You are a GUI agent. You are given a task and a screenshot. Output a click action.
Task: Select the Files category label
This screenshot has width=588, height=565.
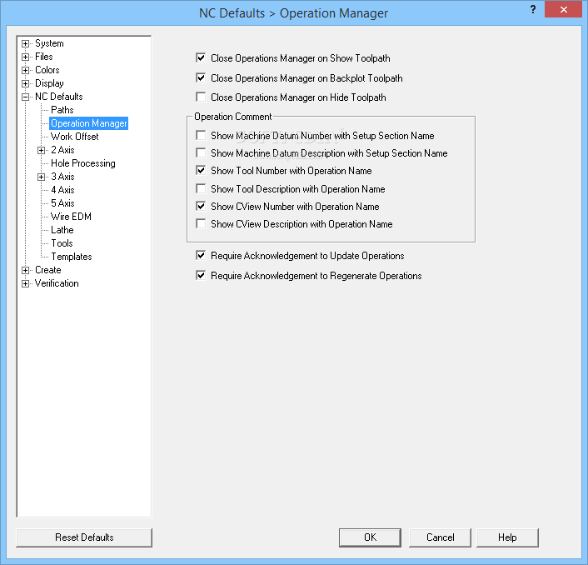click(x=44, y=57)
